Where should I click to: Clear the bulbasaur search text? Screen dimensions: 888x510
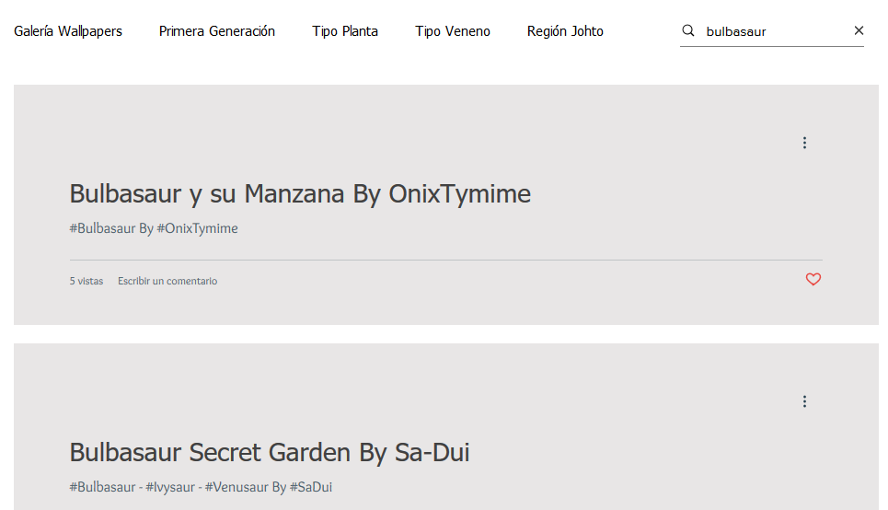coord(859,30)
